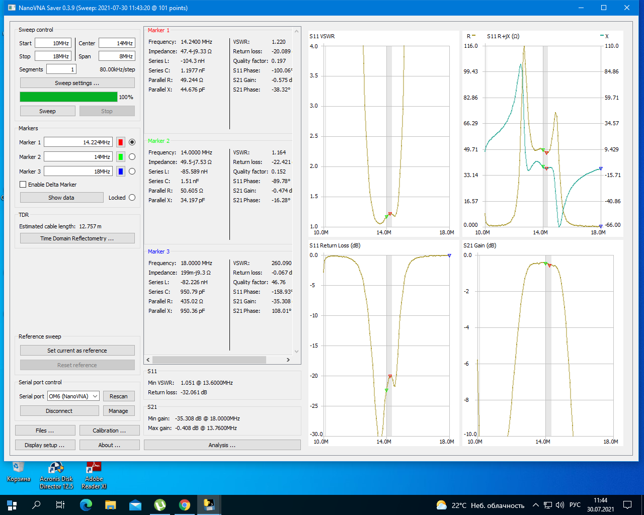Click the uTorrent taskbar icon
This screenshot has height=515, width=644.
tap(160, 505)
